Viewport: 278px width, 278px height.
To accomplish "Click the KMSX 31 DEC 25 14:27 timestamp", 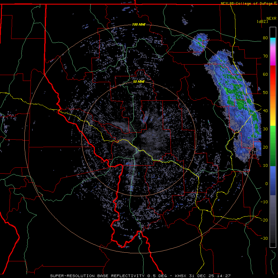I will (x=203, y=276).
